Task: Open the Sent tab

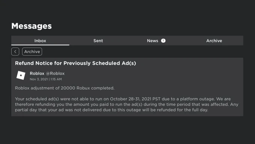Action: (x=98, y=41)
